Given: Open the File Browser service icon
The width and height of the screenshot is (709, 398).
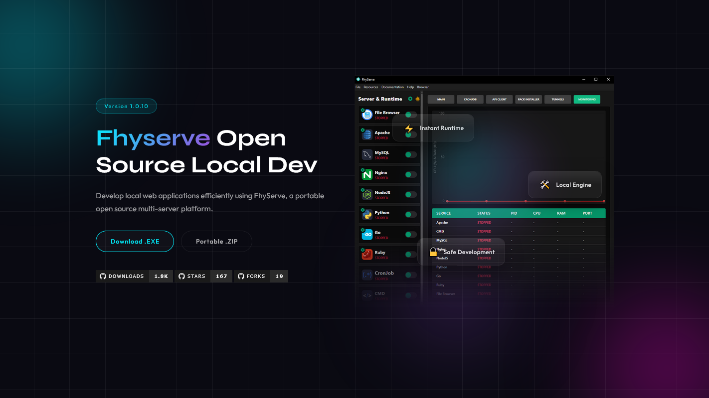Looking at the screenshot, I should pyautogui.click(x=367, y=115).
